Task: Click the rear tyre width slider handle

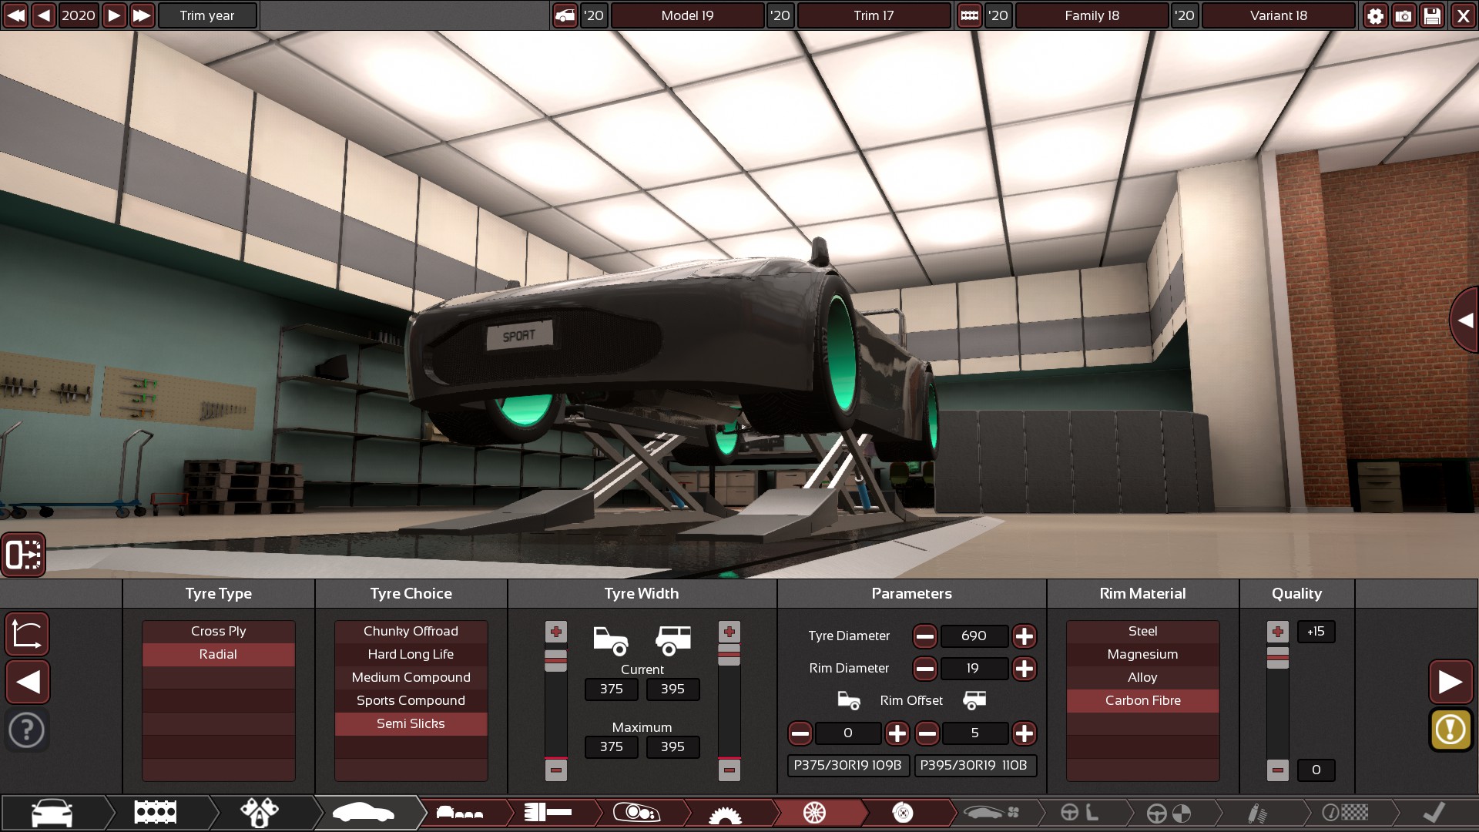Action: pos(729,655)
